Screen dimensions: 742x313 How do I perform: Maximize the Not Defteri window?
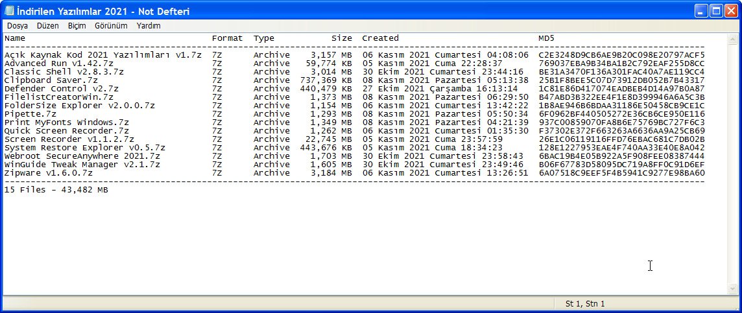(717, 11)
